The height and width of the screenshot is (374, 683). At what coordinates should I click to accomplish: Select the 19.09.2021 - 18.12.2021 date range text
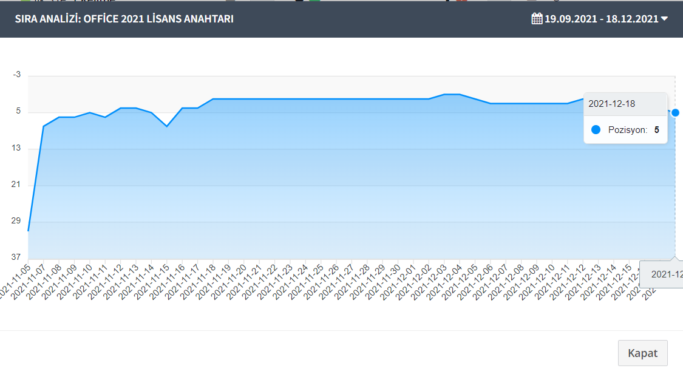[601, 19]
